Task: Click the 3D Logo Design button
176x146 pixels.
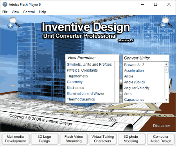Action: point(44,139)
